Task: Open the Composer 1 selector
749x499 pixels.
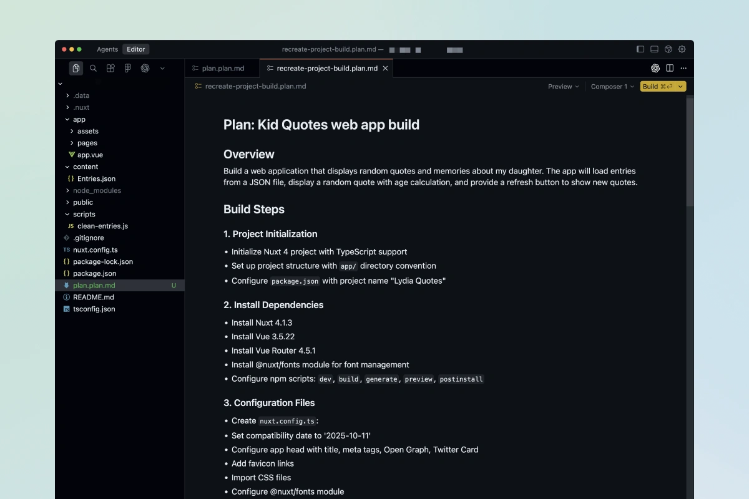Action: tap(612, 87)
